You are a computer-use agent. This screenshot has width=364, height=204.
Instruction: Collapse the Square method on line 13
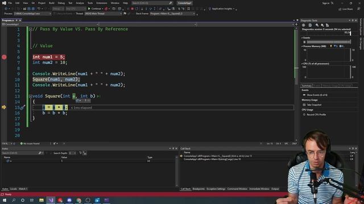(30, 96)
